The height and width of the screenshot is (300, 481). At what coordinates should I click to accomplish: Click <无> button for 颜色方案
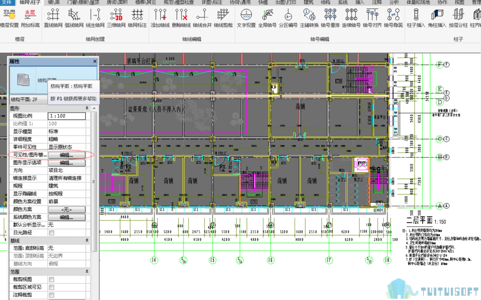coord(67,209)
